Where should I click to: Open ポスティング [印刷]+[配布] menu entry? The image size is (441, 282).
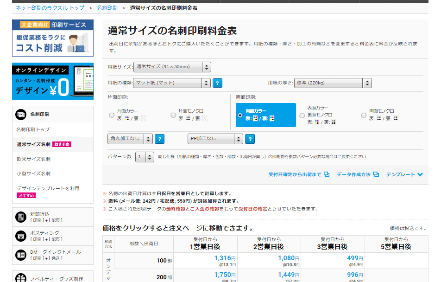point(53,236)
